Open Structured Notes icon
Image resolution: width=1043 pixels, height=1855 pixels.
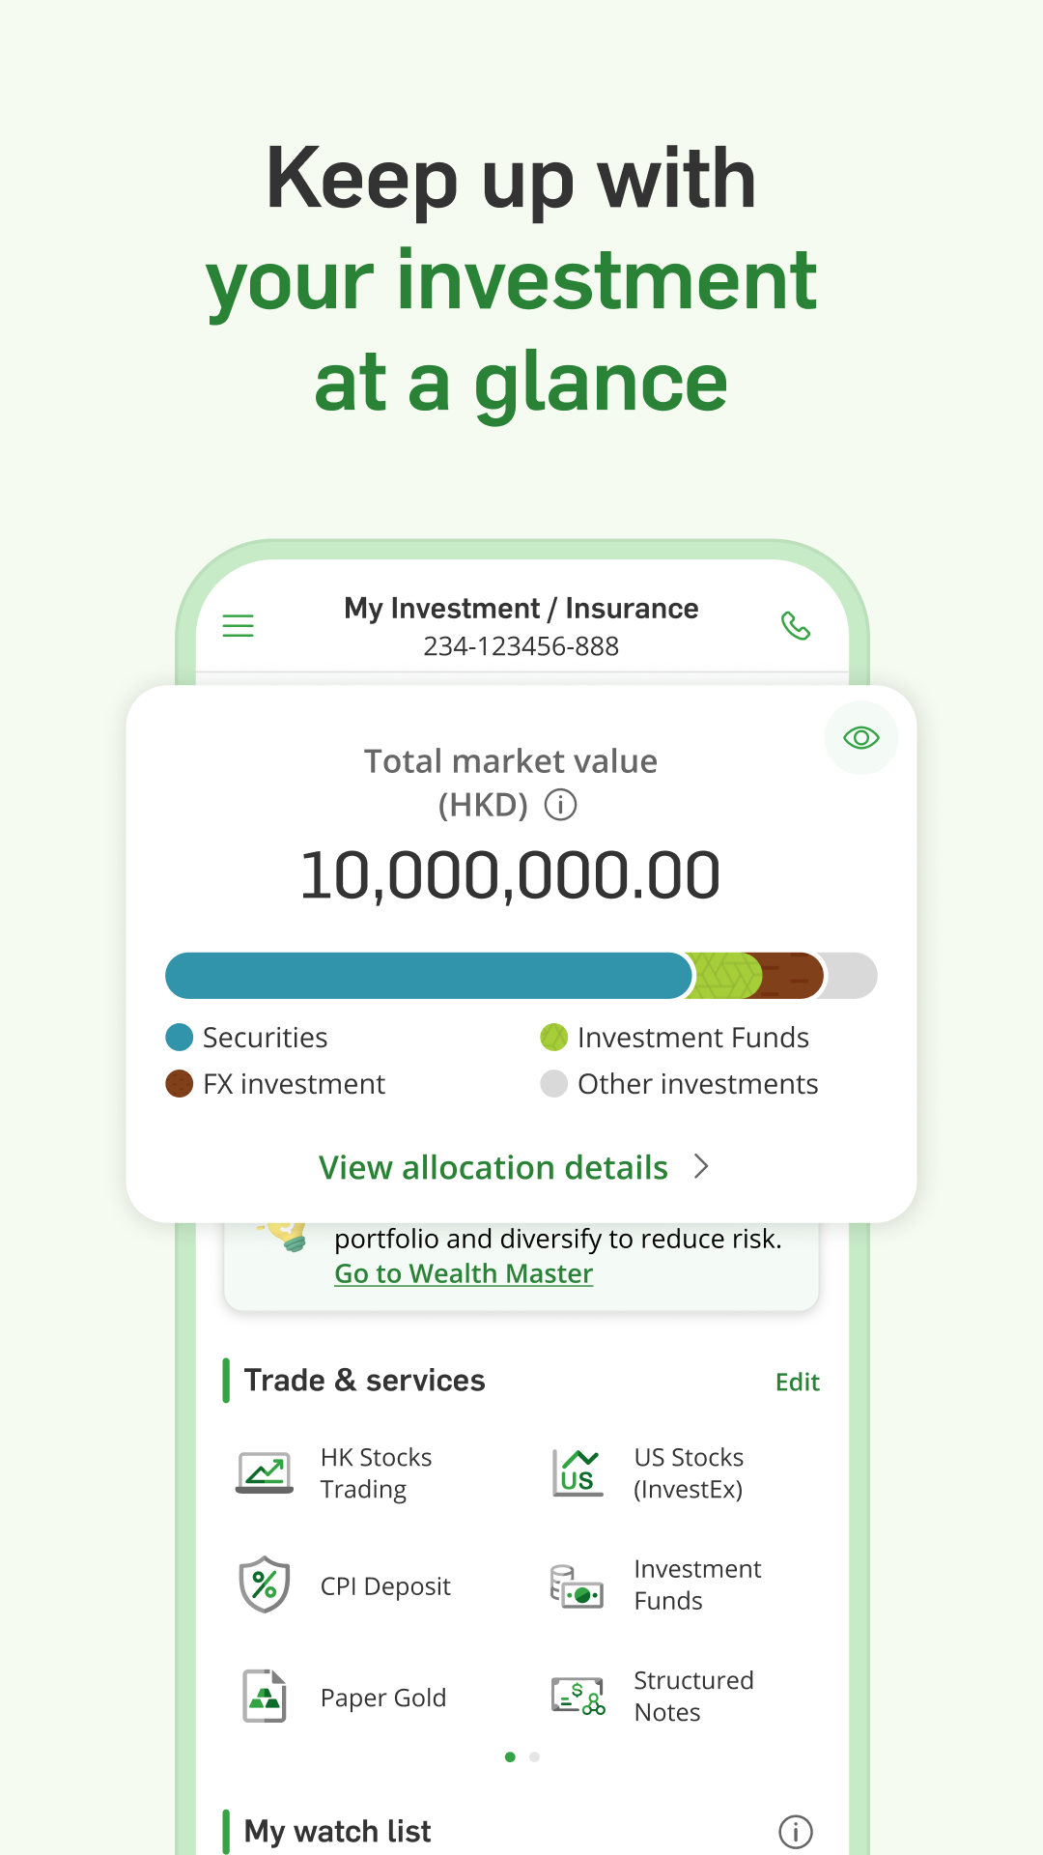coord(578,1698)
